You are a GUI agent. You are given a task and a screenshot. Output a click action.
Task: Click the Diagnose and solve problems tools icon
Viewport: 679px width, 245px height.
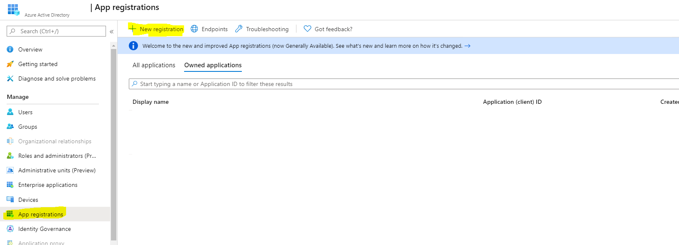10,78
